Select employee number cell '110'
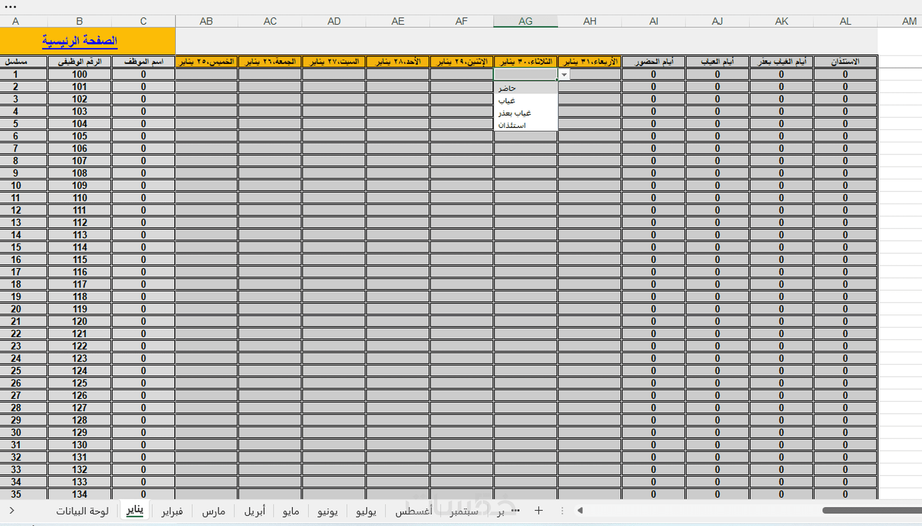The image size is (922, 526). pyautogui.click(x=80, y=198)
